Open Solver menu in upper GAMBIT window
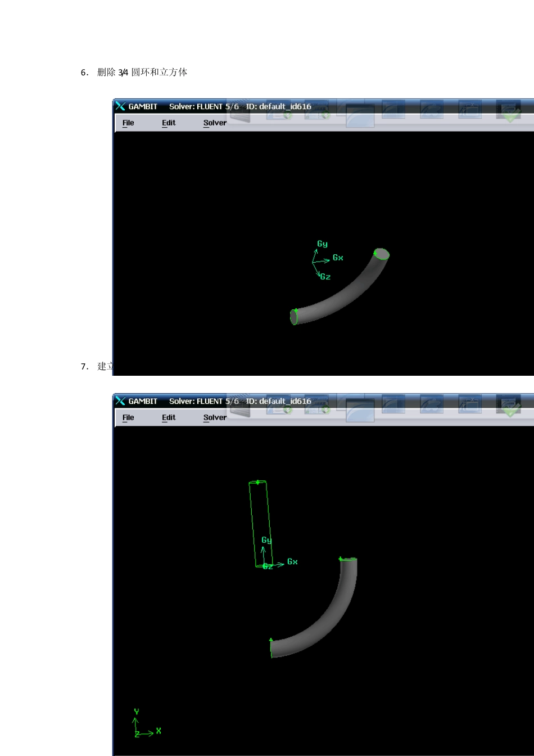The width and height of the screenshot is (534, 756). [x=215, y=123]
